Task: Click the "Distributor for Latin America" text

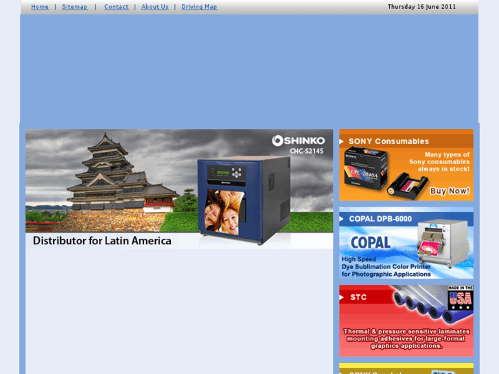Action: point(102,241)
